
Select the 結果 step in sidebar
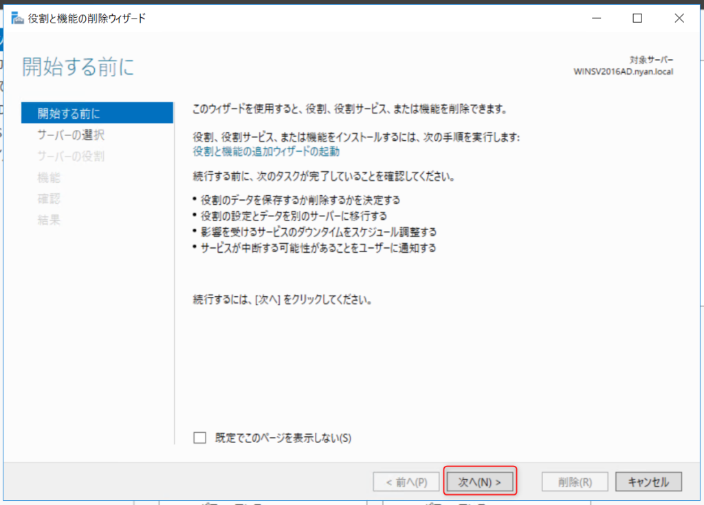pos(49,220)
